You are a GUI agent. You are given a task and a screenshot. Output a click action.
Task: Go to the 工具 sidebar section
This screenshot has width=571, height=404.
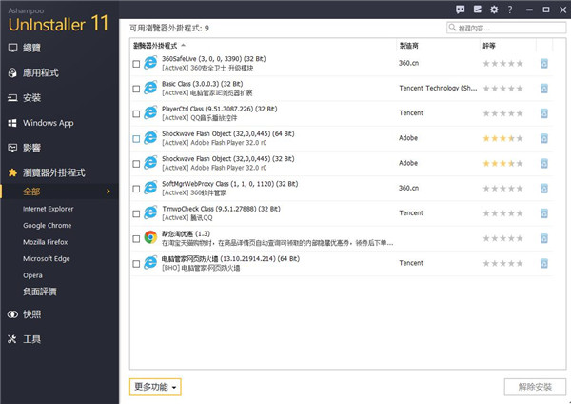click(x=32, y=338)
